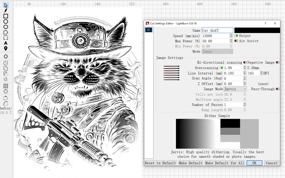Click the Make Default button
The image size is (285, 178).
190,163
